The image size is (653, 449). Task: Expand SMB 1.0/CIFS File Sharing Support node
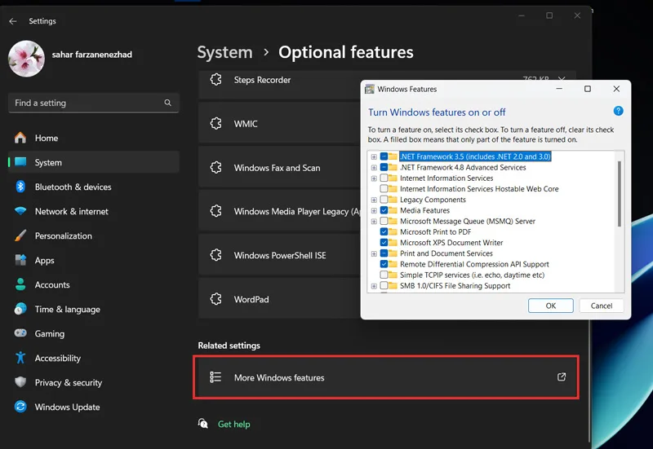(374, 286)
